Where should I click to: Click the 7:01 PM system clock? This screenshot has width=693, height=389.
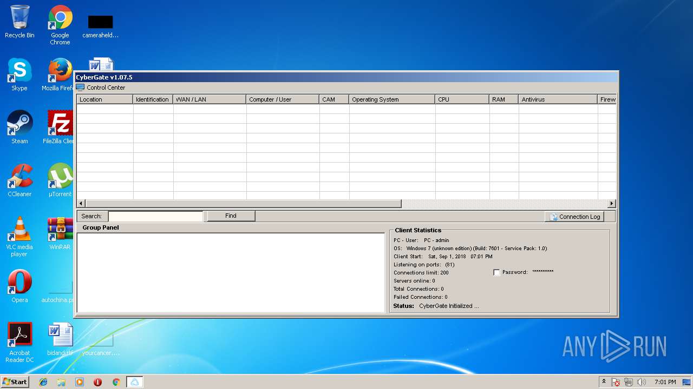point(665,382)
